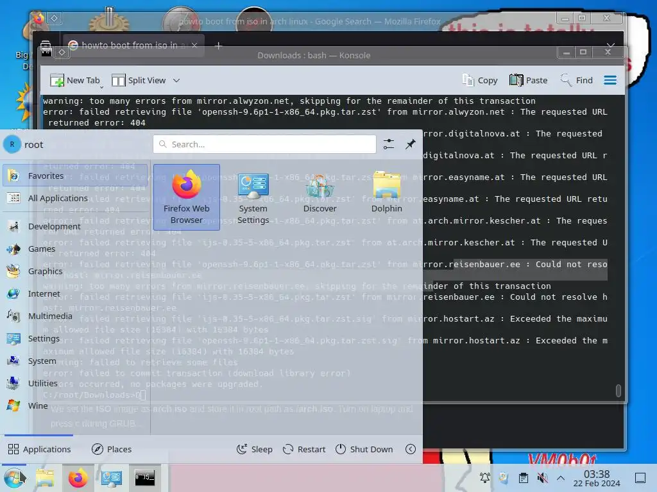Close the 'howto boot from iso' tab
The image size is (657, 492).
pyautogui.click(x=194, y=45)
